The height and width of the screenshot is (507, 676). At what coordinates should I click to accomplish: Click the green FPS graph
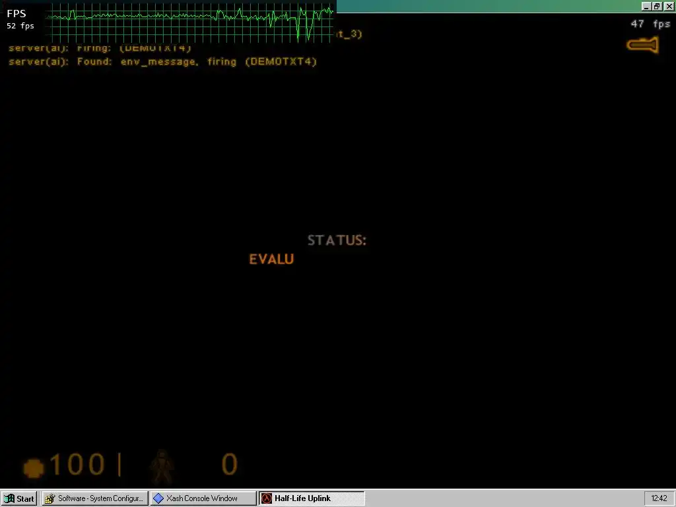tap(190, 22)
